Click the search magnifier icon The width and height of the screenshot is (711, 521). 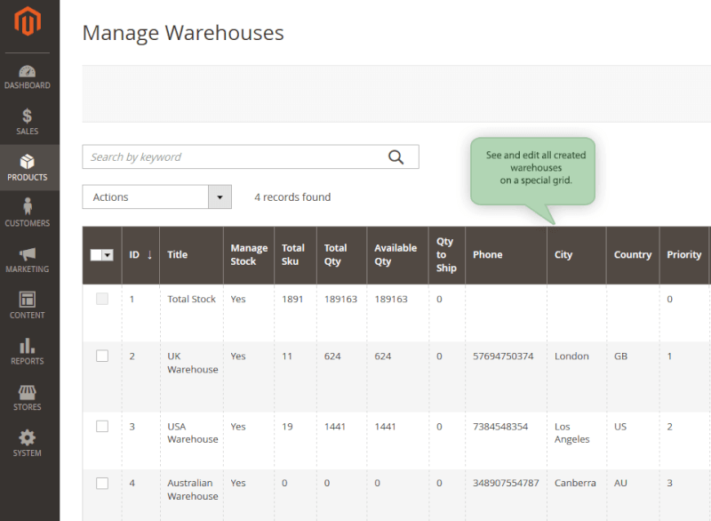pos(396,156)
